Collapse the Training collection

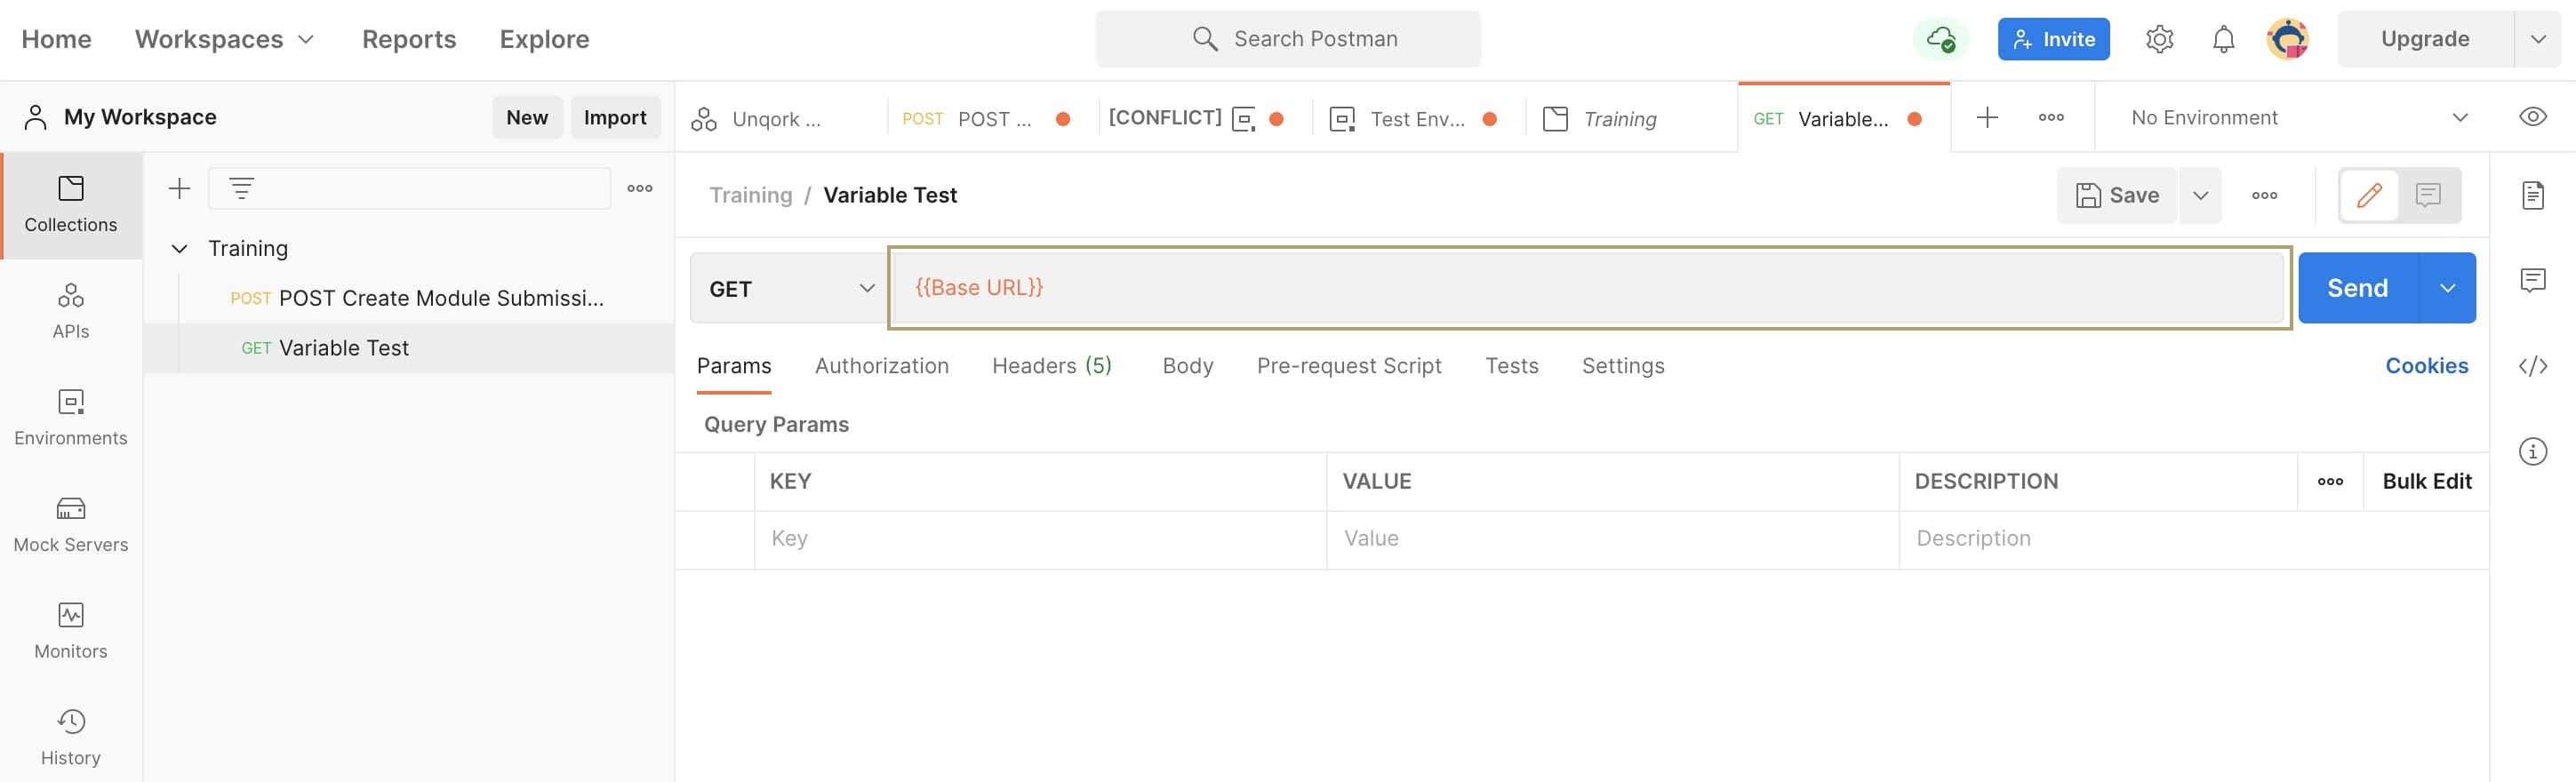[180, 248]
